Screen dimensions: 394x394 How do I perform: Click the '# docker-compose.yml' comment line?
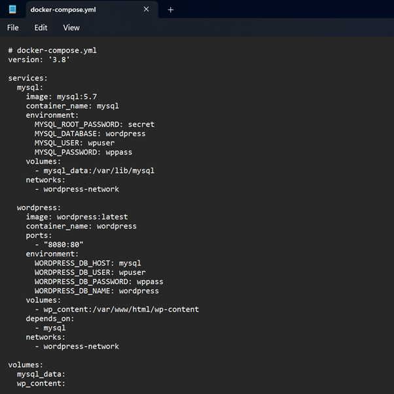52,50
